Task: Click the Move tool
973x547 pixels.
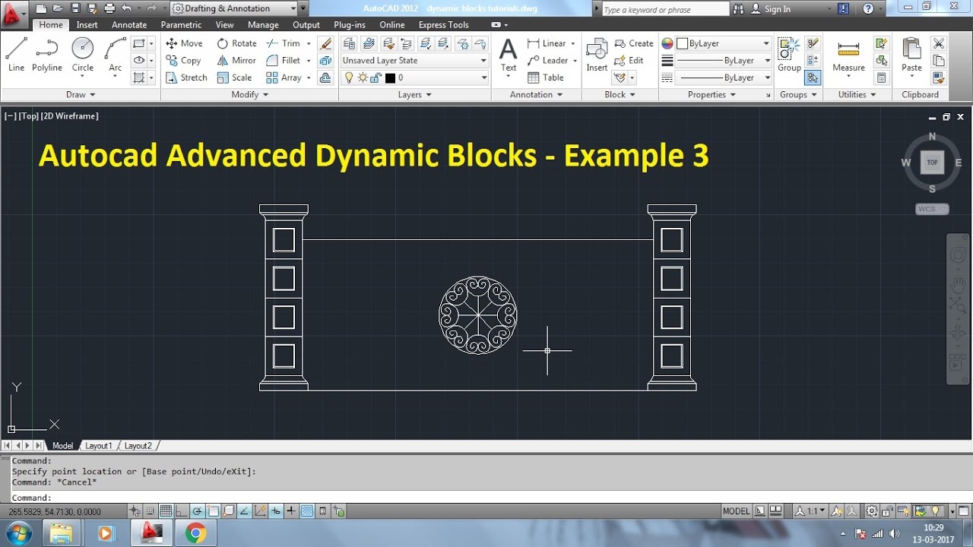Action: [184, 43]
